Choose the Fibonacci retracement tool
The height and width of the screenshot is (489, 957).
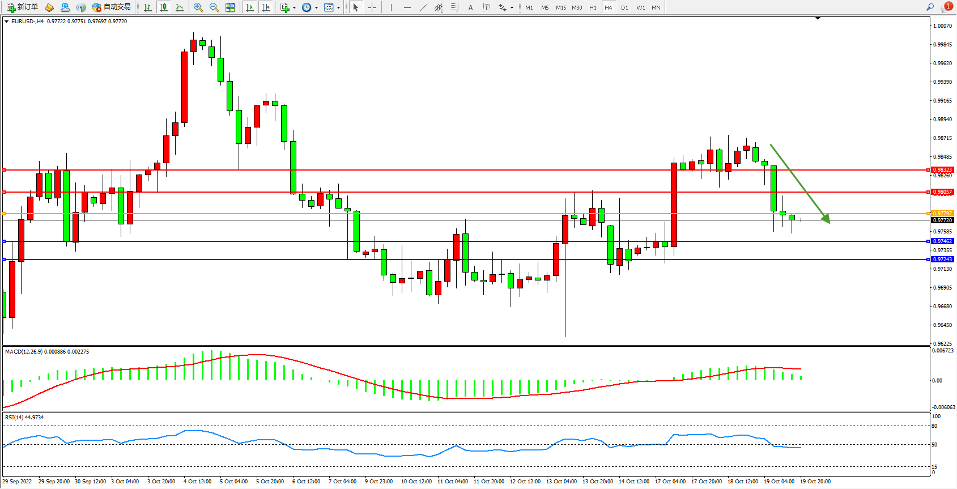tap(454, 7)
